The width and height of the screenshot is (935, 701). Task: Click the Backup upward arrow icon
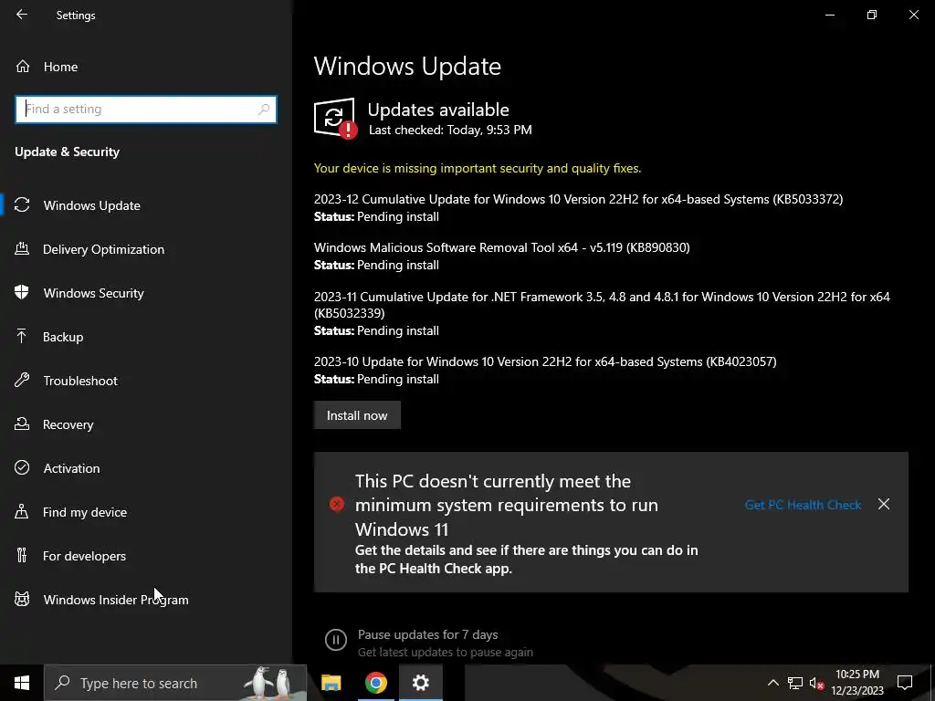[22, 336]
